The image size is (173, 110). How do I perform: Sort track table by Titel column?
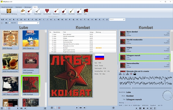click(x=76, y=32)
